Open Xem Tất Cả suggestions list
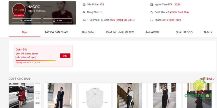The height and width of the screenshot is (108, 217). [x=207, y=79]
